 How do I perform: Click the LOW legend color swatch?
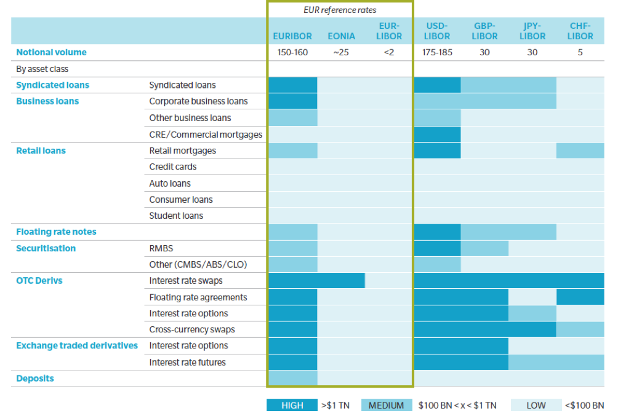pyautogui.click(x=537, y=405)
